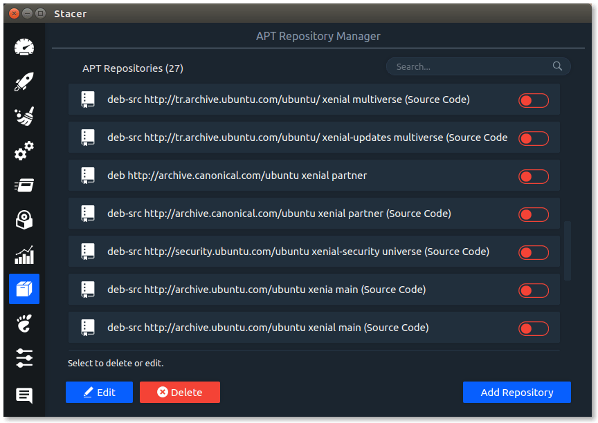Enable the xenia main source repository
The image size is (598, 423).
point(533,290)
